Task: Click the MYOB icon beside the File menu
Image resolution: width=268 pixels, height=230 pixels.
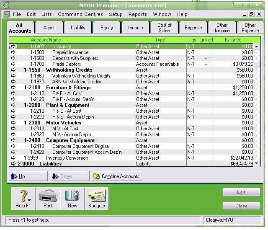Action: coord(7,14)
